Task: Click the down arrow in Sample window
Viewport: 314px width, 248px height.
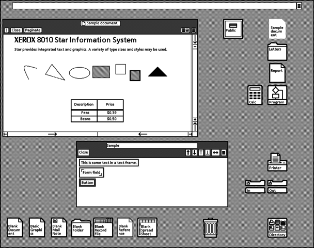Action: click(194, 152)
